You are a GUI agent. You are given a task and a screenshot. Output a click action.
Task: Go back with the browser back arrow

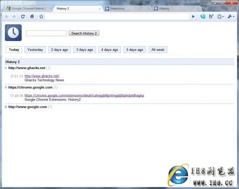pos(7,17)
